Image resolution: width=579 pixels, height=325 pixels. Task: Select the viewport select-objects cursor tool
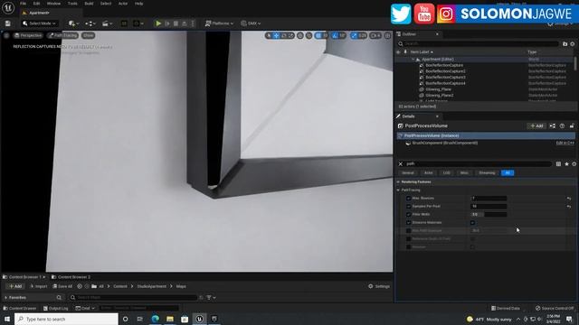click(269, 35)
